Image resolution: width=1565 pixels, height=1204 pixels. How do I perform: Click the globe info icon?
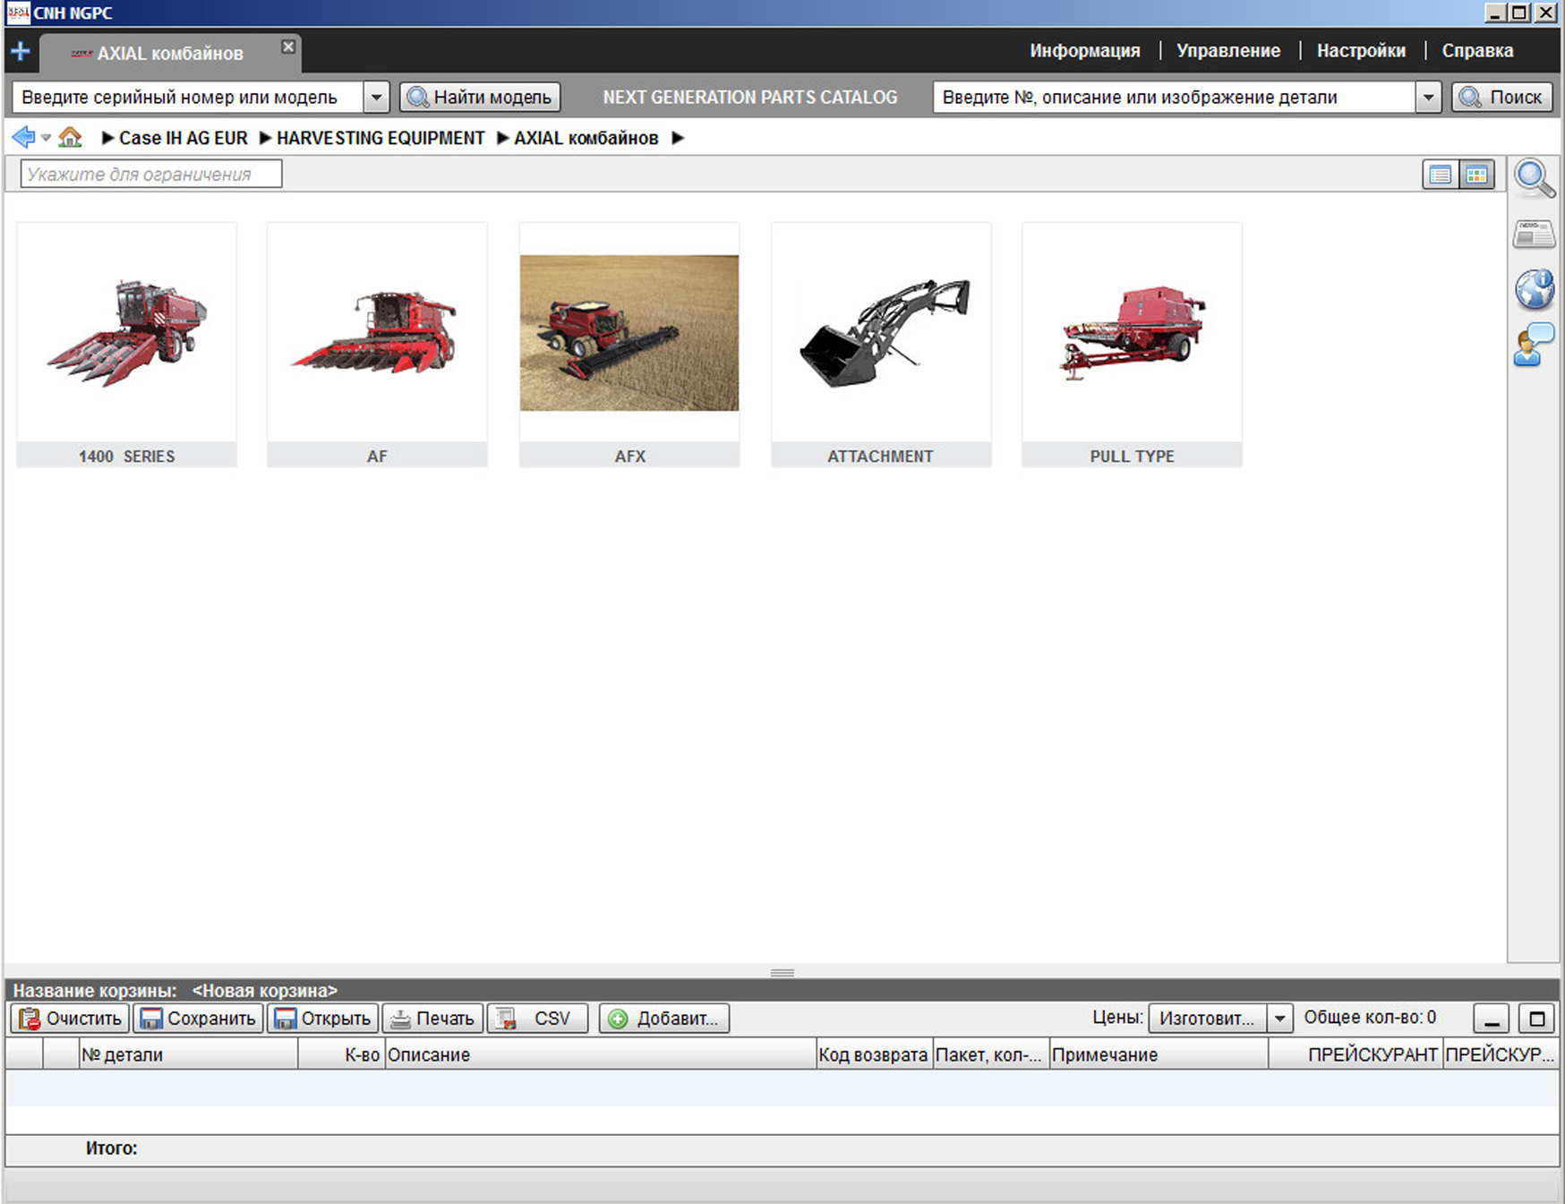(x=1534, y=290)
